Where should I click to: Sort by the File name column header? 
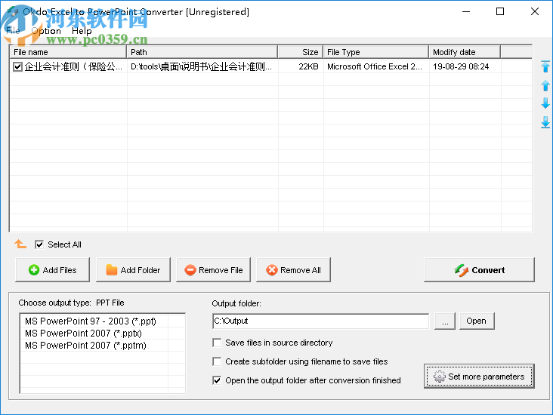(x=68, y=52)
